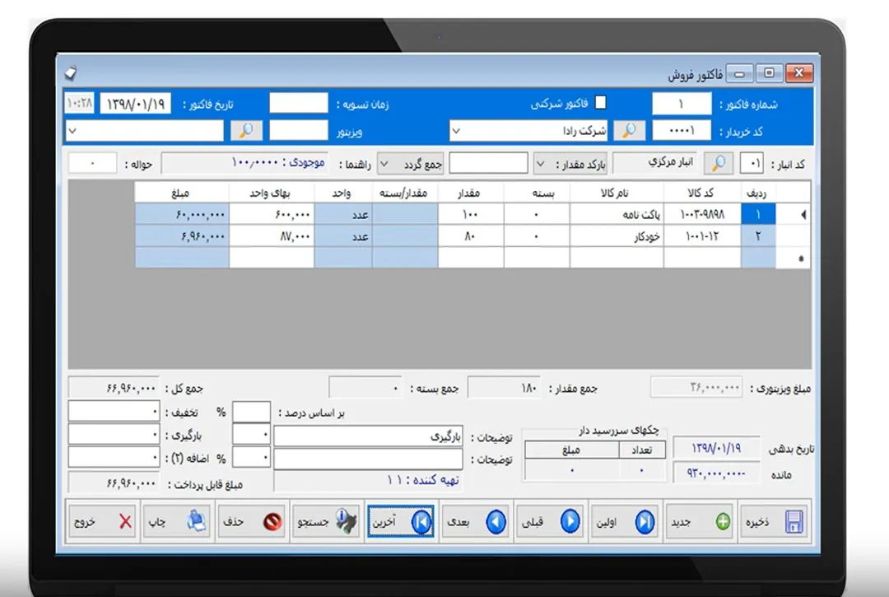Click the تخفیف percent field

tap(251, 412)
